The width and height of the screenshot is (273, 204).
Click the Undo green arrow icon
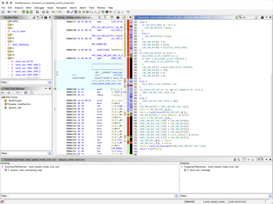(53, 12)
